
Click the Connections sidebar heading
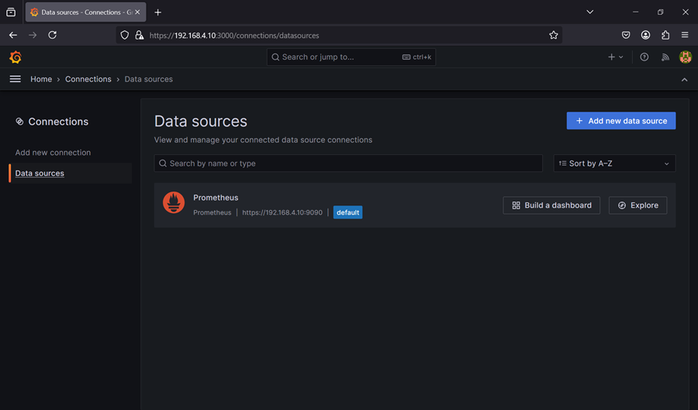(58, 122)
